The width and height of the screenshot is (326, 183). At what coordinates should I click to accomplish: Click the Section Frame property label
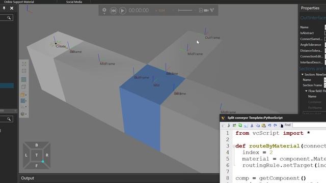click(312, 85)
